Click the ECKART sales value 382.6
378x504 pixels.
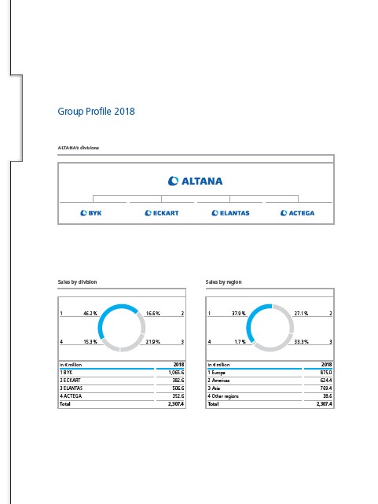pyautogui.click(x=178, y=381)
